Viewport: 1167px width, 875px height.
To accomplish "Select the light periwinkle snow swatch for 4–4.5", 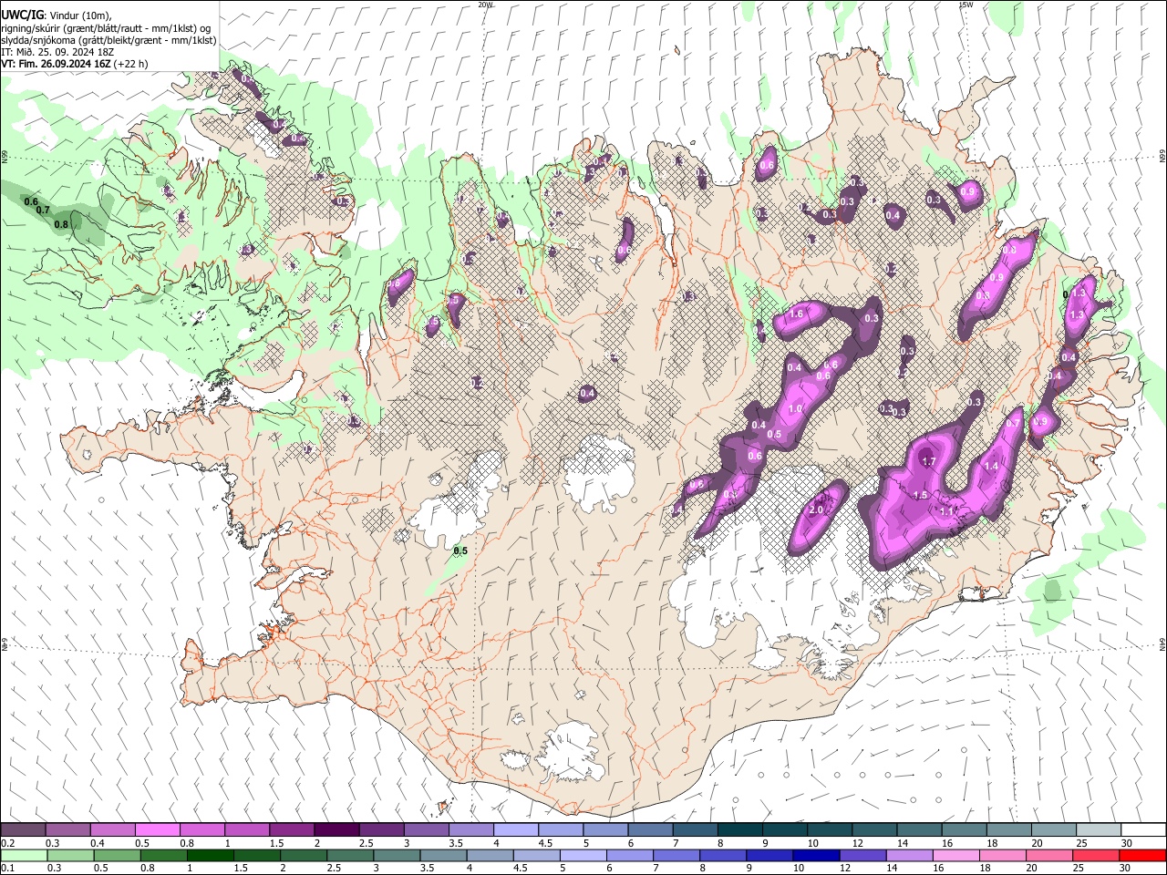I will (515, 830).
